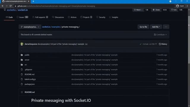Click the README.md file icon in list
190x107 pixels.
click(22, 74)
